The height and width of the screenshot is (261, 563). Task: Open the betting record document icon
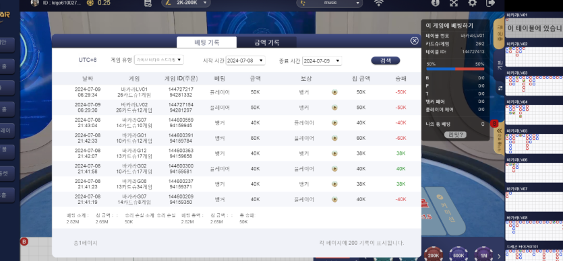(147, 3)
